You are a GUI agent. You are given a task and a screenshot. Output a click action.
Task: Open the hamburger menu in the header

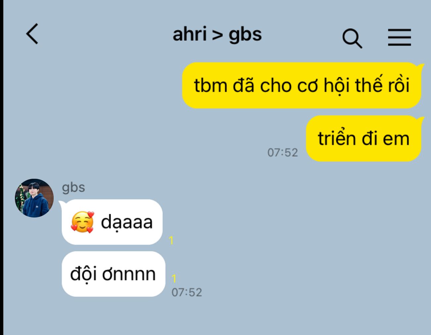tap(400, 37)
